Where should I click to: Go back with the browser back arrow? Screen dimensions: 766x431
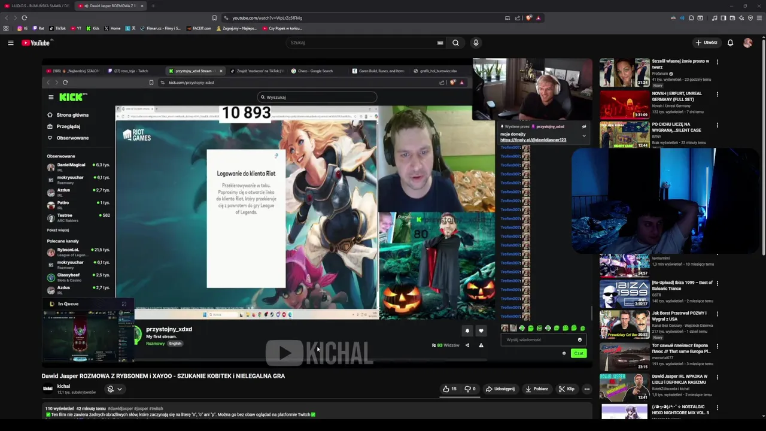[x=8, y=18]
